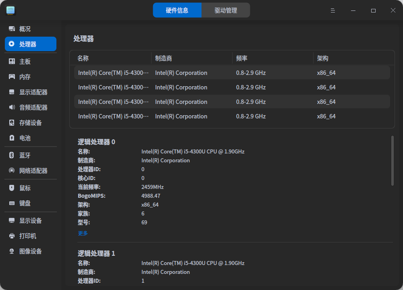Select the 存储设备 storage device icon

coord(12,123)
